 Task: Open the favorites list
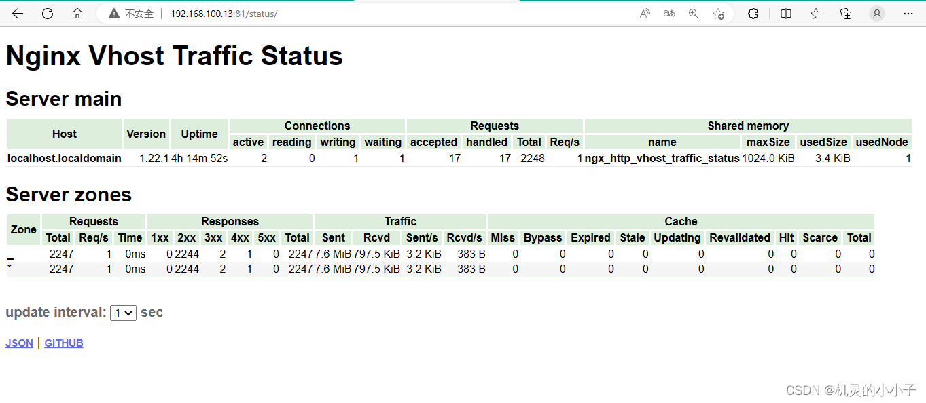(816, 14)
